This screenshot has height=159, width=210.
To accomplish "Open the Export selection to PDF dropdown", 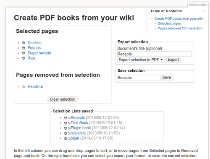I will click(141, 60).
